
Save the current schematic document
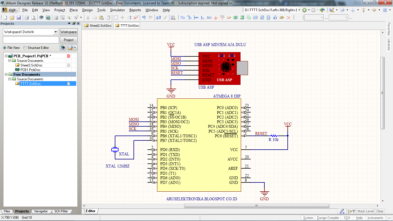[18, 17]
